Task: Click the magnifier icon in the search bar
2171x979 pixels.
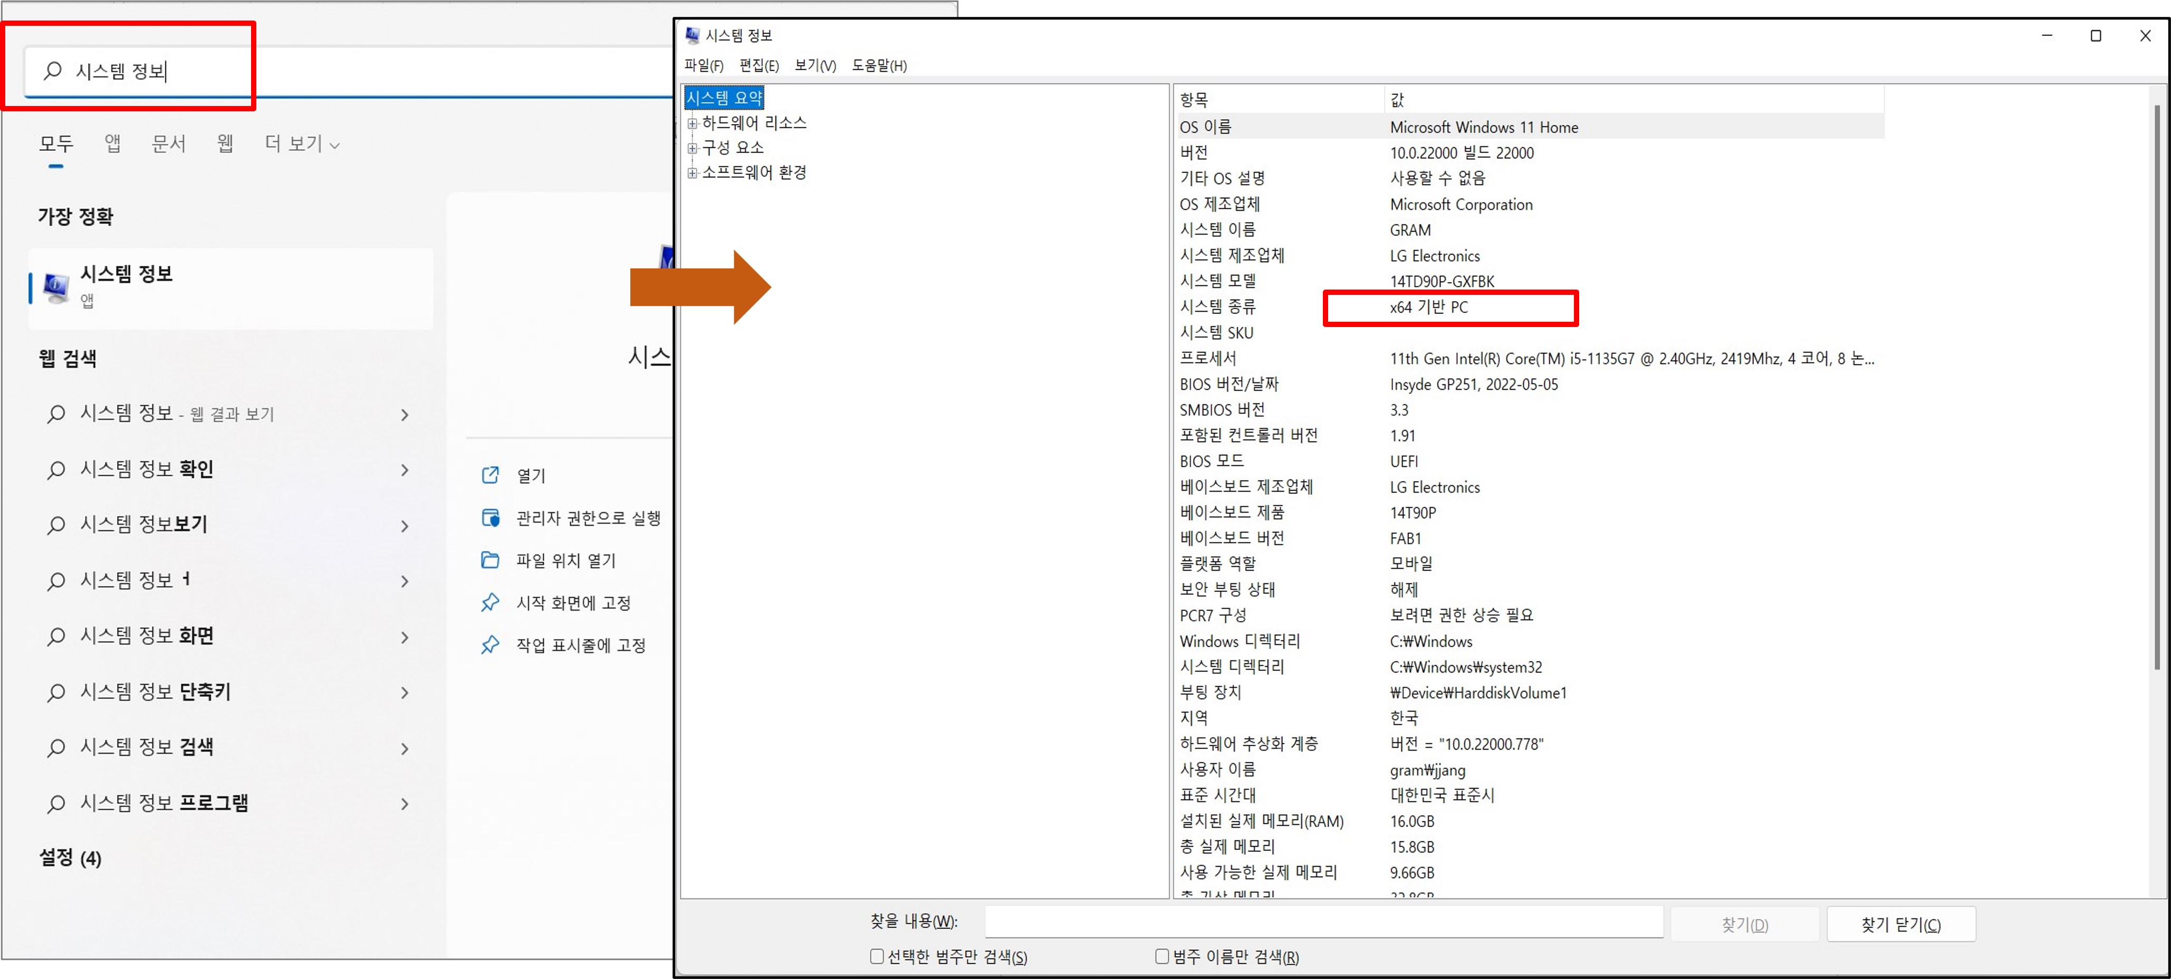Action: (x=53, y=71)
